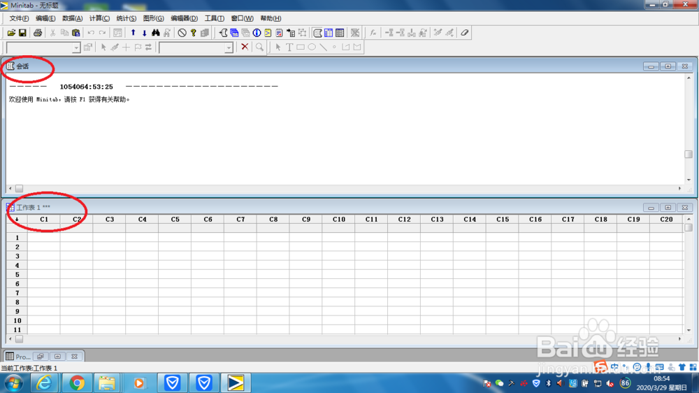Launch Google Chrome from the taskbar

coord(77,383)
